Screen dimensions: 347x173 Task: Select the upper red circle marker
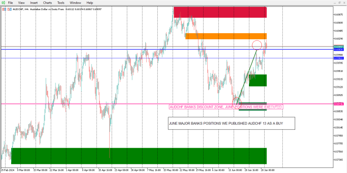[257, 45]
